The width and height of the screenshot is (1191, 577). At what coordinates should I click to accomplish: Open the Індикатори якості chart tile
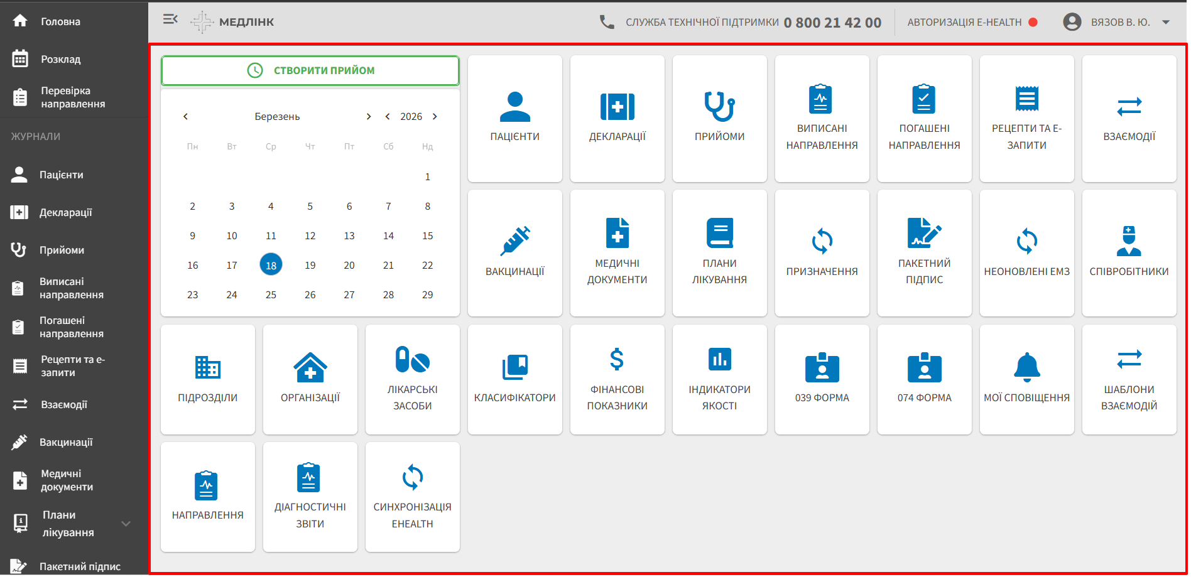point(719,379)
